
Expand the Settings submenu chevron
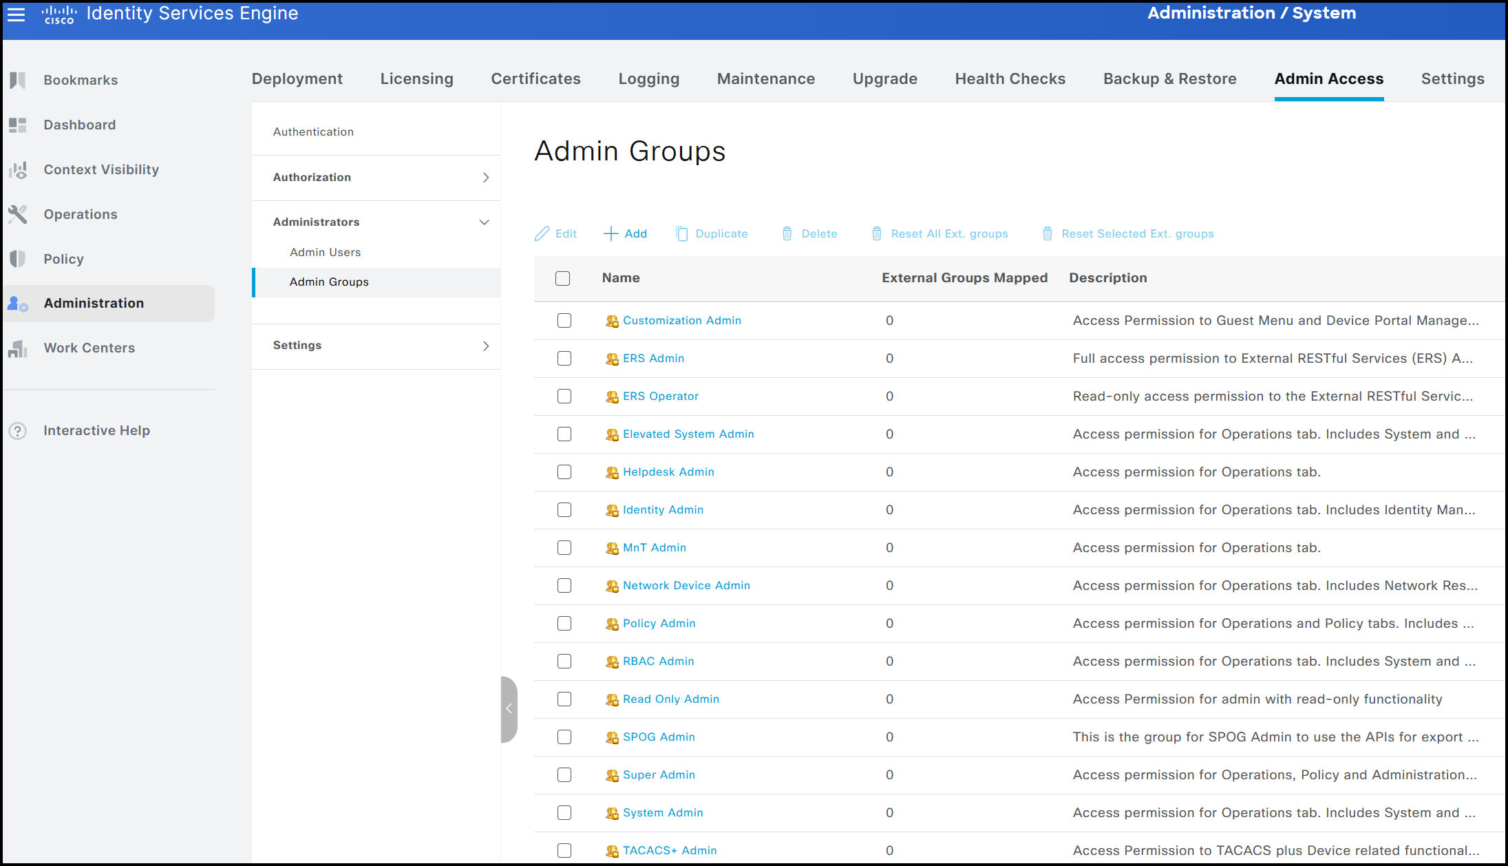click(486, 346)
